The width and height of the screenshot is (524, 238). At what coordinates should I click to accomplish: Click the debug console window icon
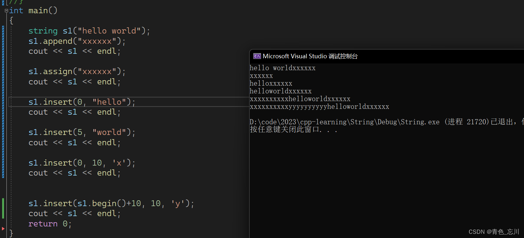click(x=257, y=56)
